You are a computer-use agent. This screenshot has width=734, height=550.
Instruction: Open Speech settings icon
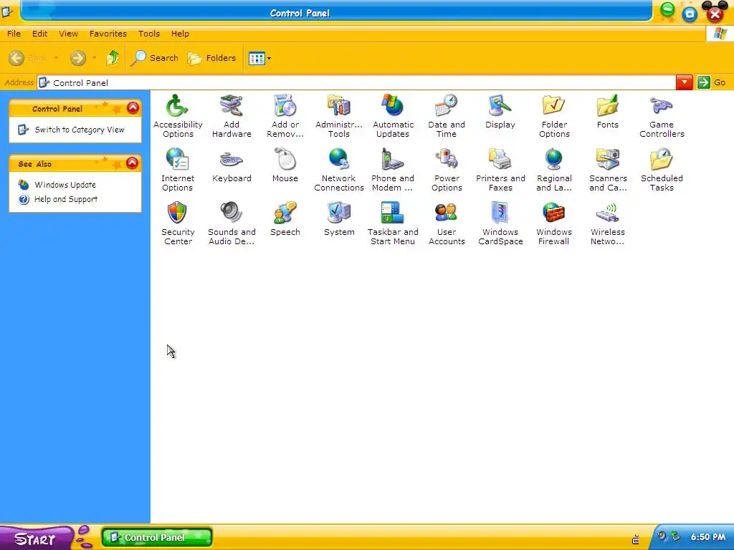285,219
